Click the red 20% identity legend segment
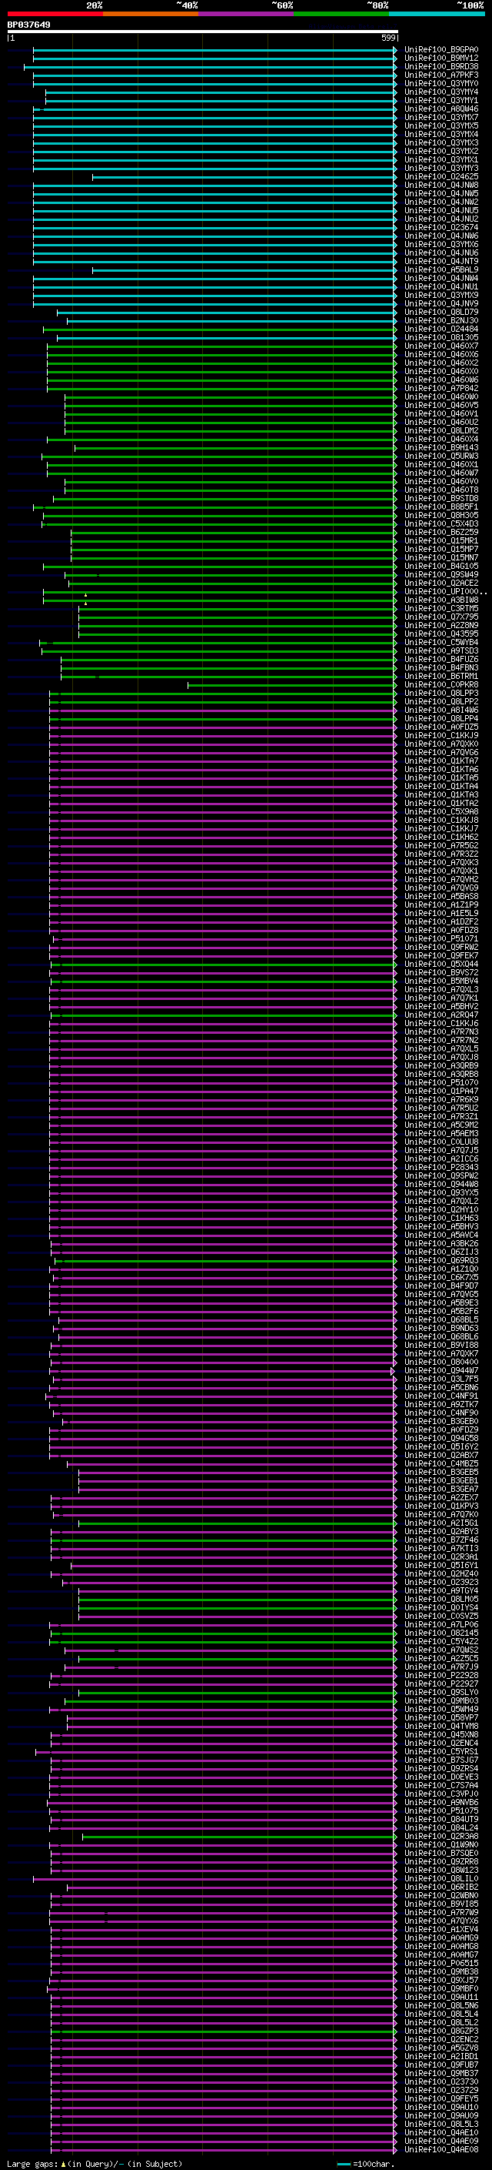492x2170 pixels. (x=55, y=14)
